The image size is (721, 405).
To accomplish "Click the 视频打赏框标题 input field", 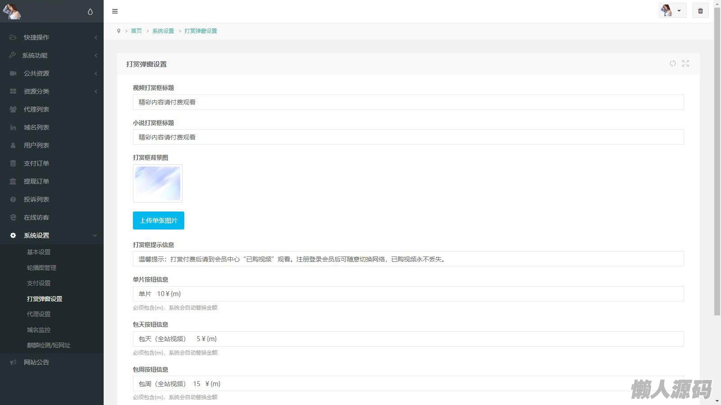I will 408,102.
